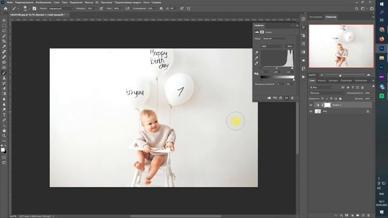Open the search icon at top right
The height and width of the screenshot is (218, 388).
[x=356, y=8]
